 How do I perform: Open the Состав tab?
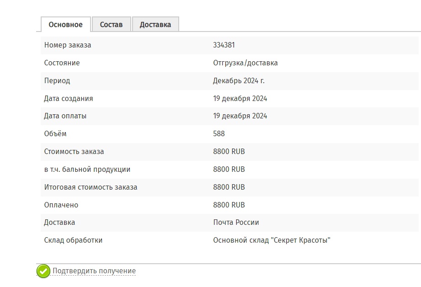[112, 25]
